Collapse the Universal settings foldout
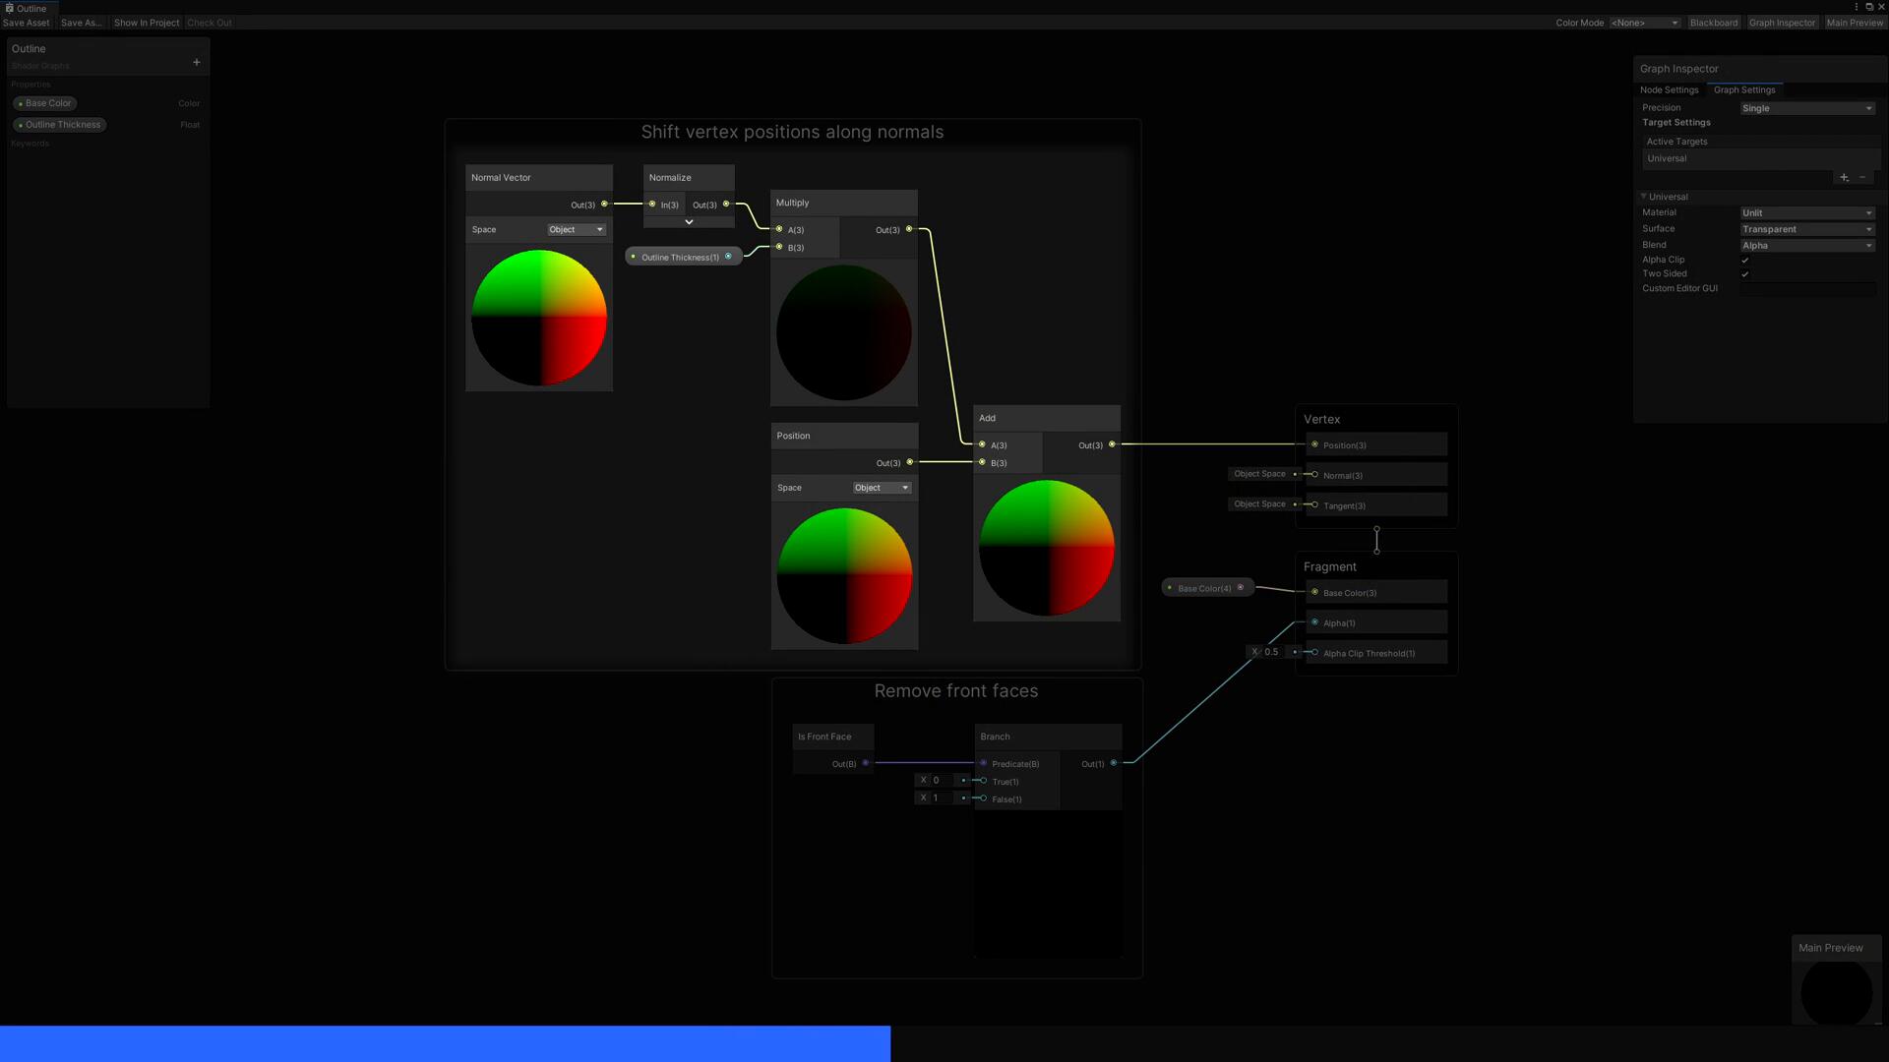The image size is (1889, 1062). click(1644, 197)
